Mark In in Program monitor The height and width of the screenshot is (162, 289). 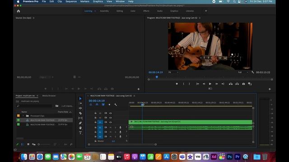point(183,84)
